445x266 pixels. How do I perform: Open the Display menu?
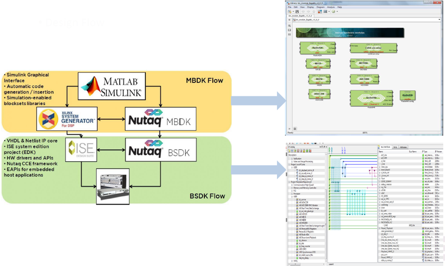(311, 7)
